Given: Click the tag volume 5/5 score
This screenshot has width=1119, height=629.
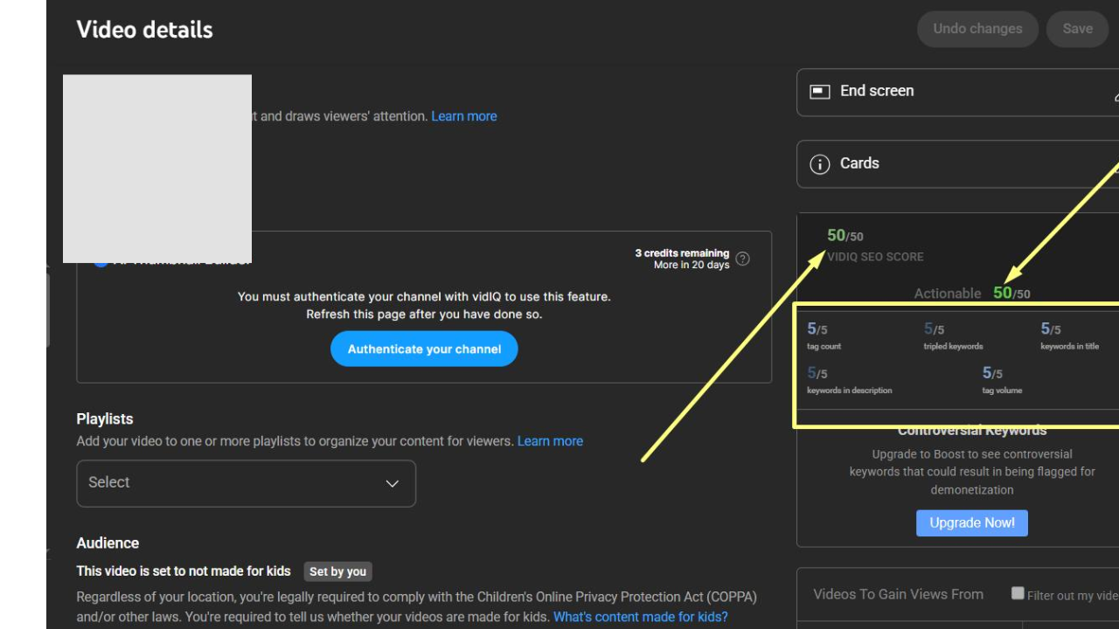Looking at the screenshot, I should (992, 374).
